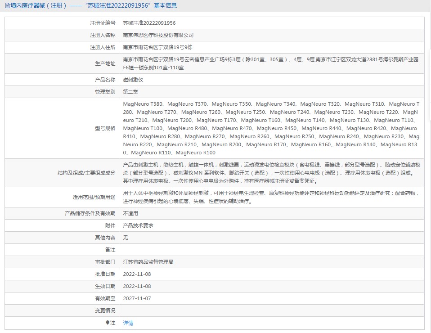Screen dimensions: 431x333
Task: Click the 变更情况 row label
Action: (x=105, y=310)
